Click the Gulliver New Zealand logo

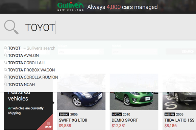point(71,7)
